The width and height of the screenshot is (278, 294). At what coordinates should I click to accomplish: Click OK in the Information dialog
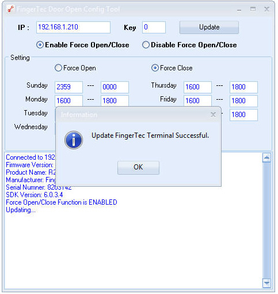(138, 168)
